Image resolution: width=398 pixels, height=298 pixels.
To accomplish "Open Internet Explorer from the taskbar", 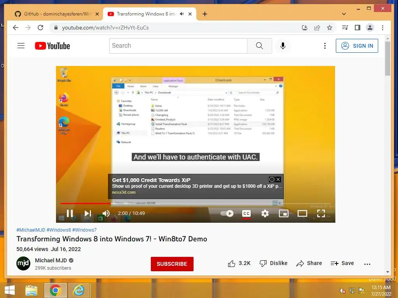I will [79, 290].
